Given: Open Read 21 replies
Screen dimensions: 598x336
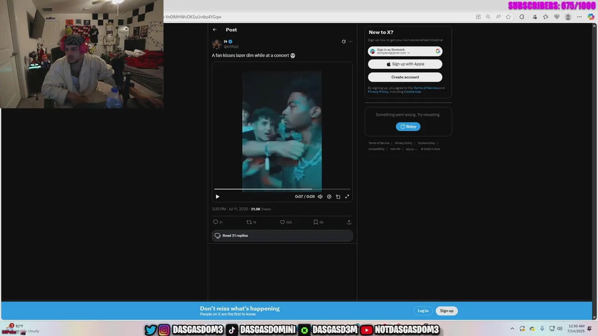Looking at the screenshot, I should coord(282,236).
